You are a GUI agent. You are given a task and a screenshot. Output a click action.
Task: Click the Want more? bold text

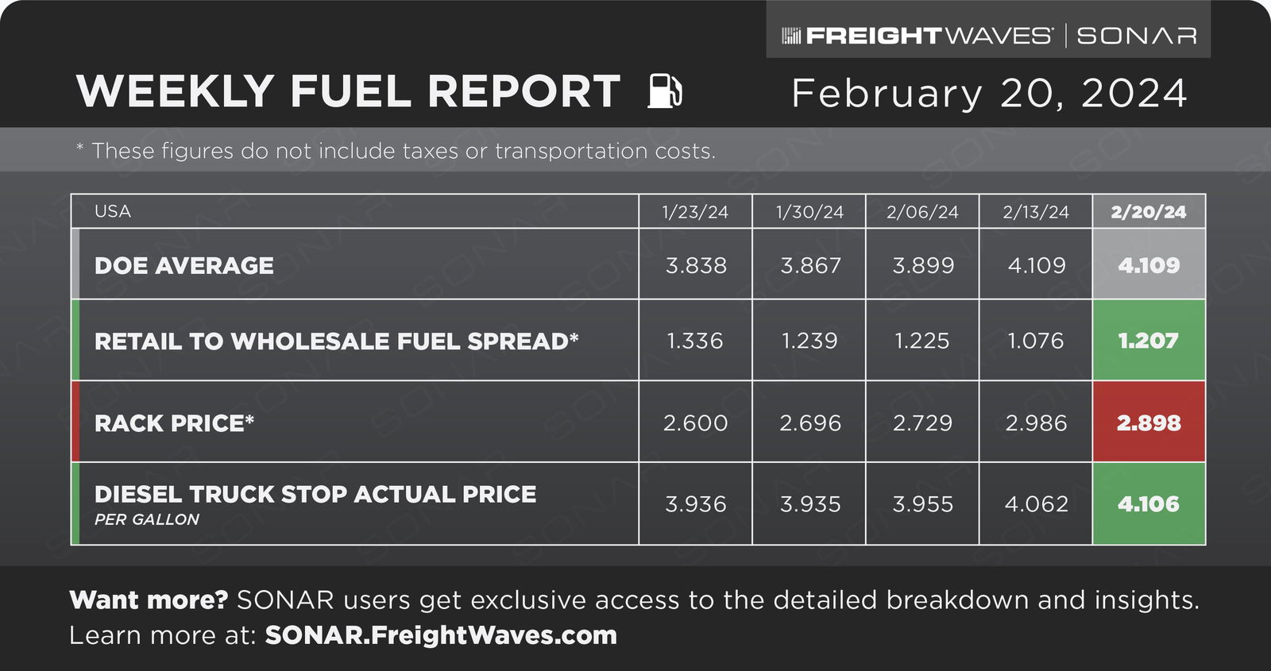tap(149, 600)
